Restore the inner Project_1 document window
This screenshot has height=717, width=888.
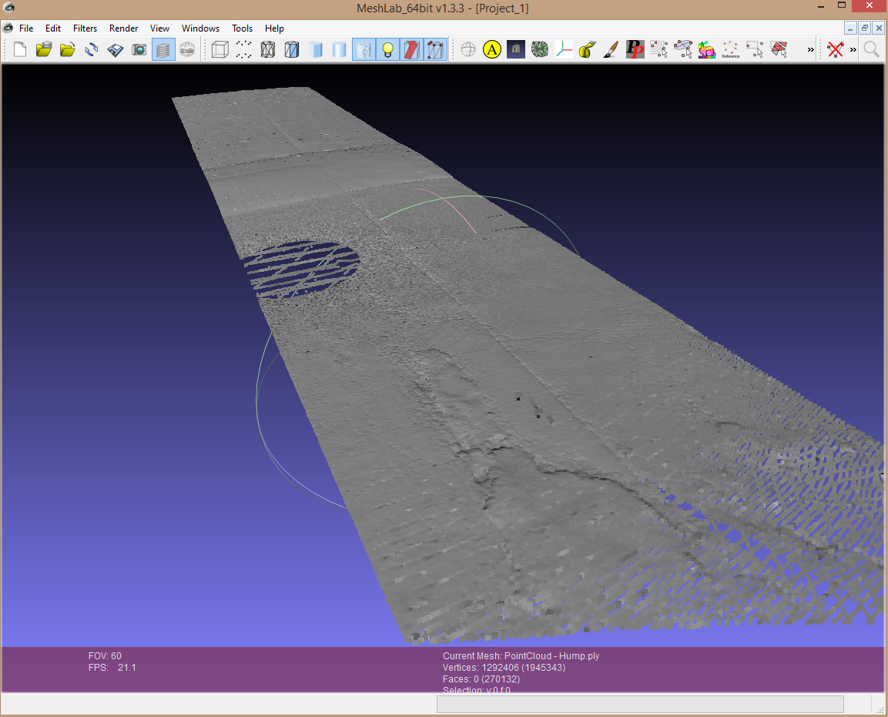coord(864,28)
